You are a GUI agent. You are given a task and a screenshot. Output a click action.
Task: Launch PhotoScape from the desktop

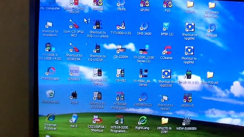tap(50, 73)
